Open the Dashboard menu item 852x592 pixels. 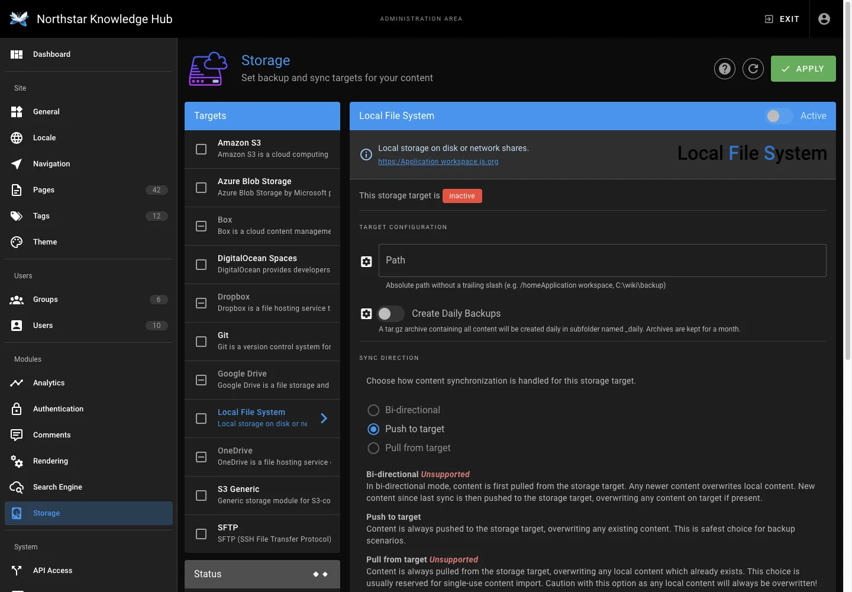[x=89, y=54]
